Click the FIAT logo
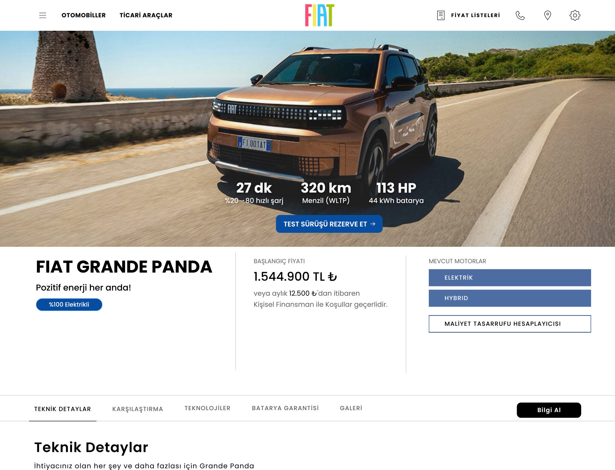The width and height of the screenshot is (615, 470). [319, 15]
